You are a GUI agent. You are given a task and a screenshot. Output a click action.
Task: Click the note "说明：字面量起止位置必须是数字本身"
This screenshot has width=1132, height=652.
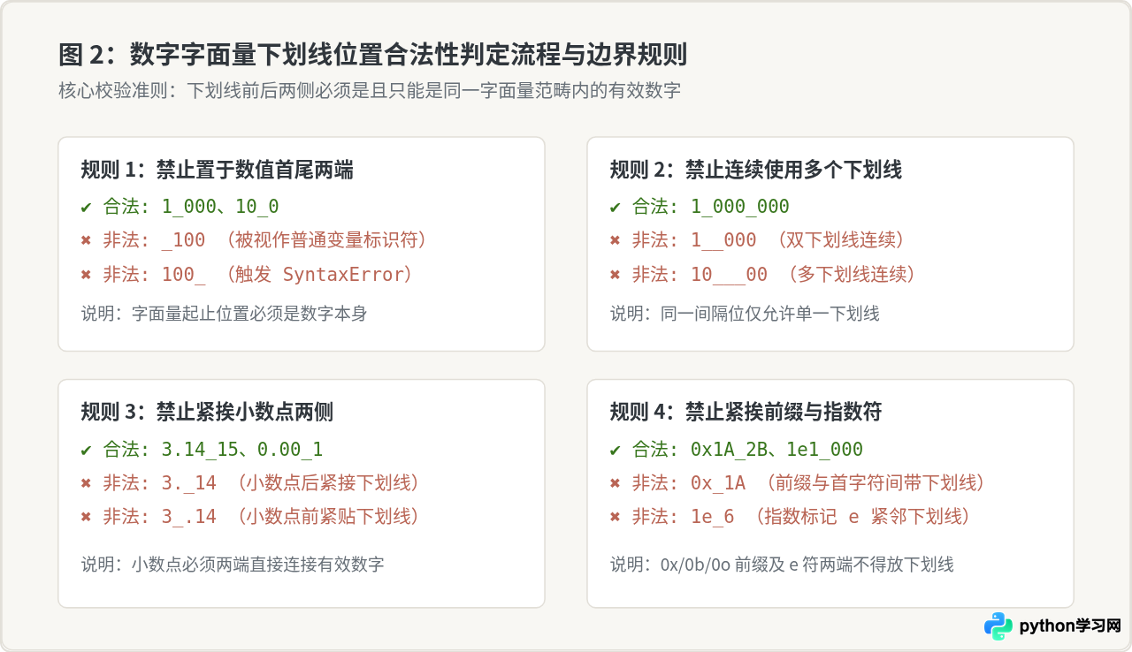224,314
